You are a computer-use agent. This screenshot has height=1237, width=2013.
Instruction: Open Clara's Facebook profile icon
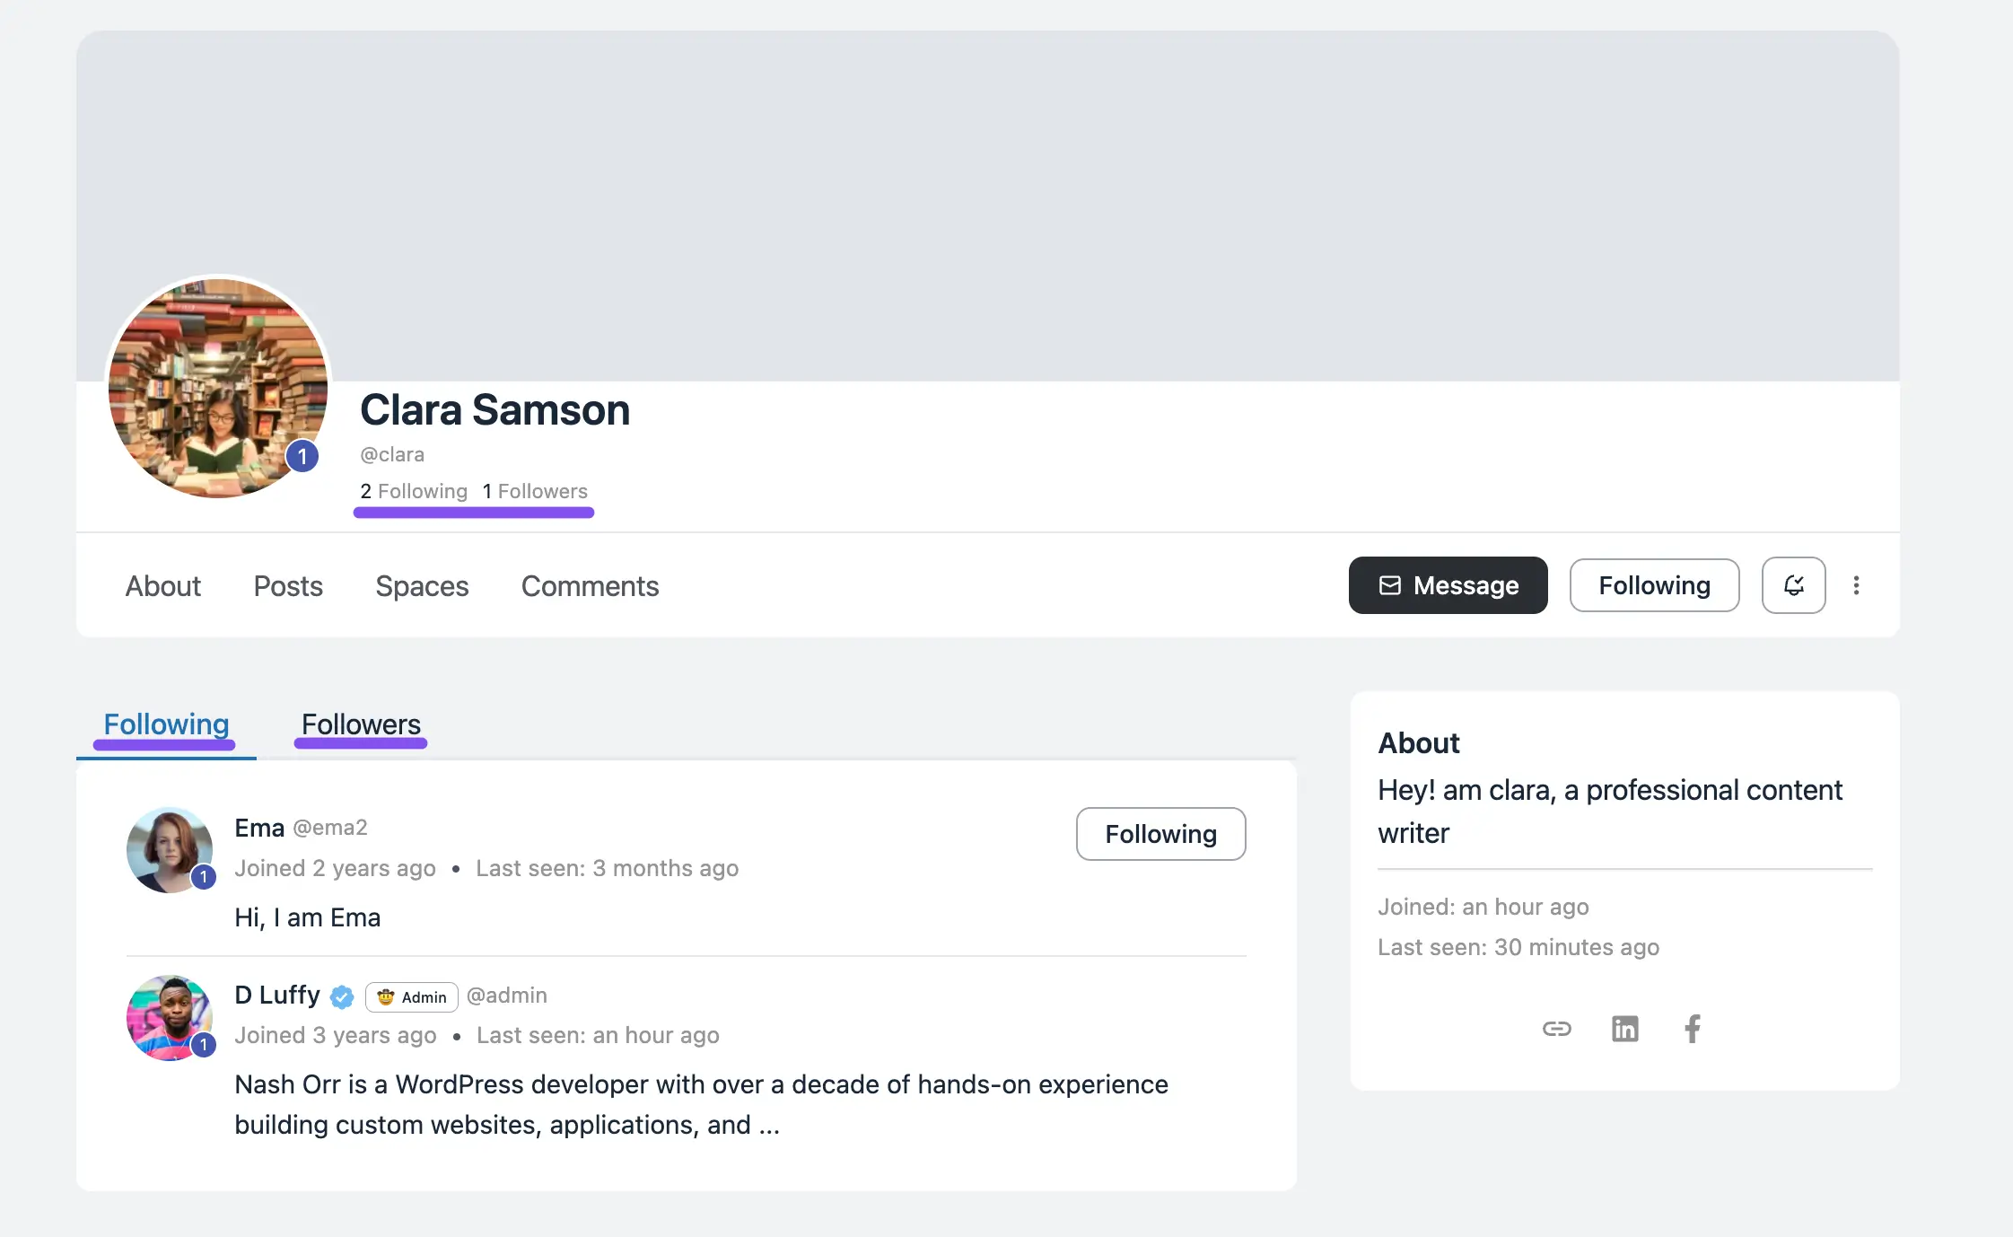point(1693,1029)
